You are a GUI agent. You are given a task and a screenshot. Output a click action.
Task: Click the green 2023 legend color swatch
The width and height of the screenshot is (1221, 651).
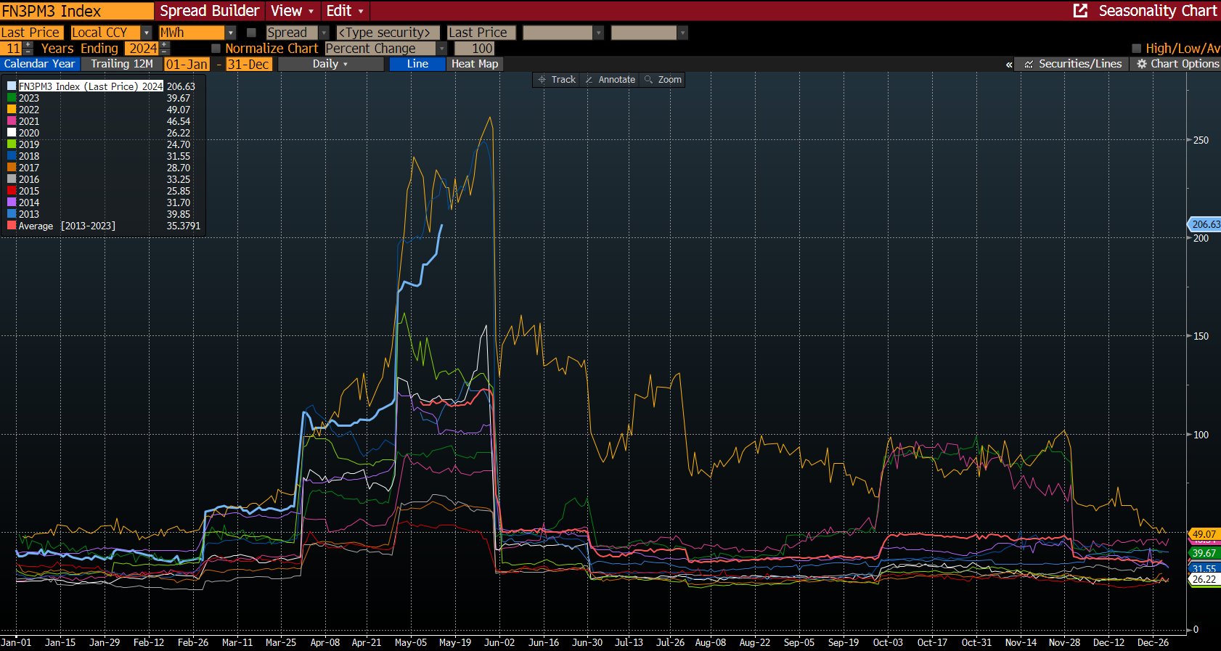(x=12, y=98)
